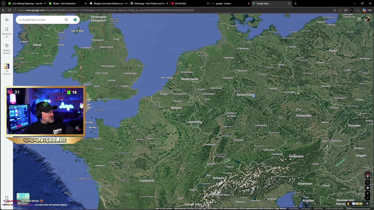Click the search magnifier icon
Viewport: 374px width, 210px height.
click(x=66, y=20)
